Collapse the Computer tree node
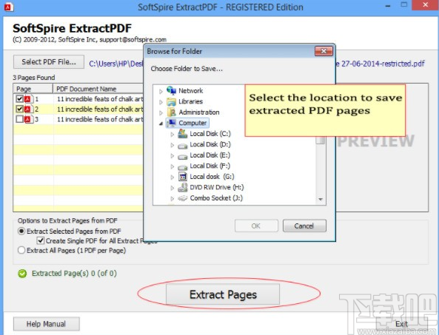The image size is (439, 335). click(x=161, y=123)
